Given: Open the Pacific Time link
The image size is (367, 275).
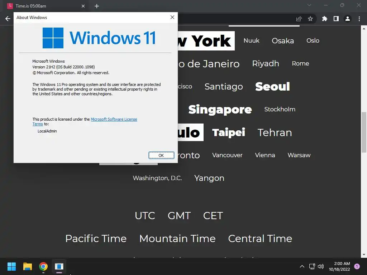Looking at the screenshot, I should click(x=96, y=238).
